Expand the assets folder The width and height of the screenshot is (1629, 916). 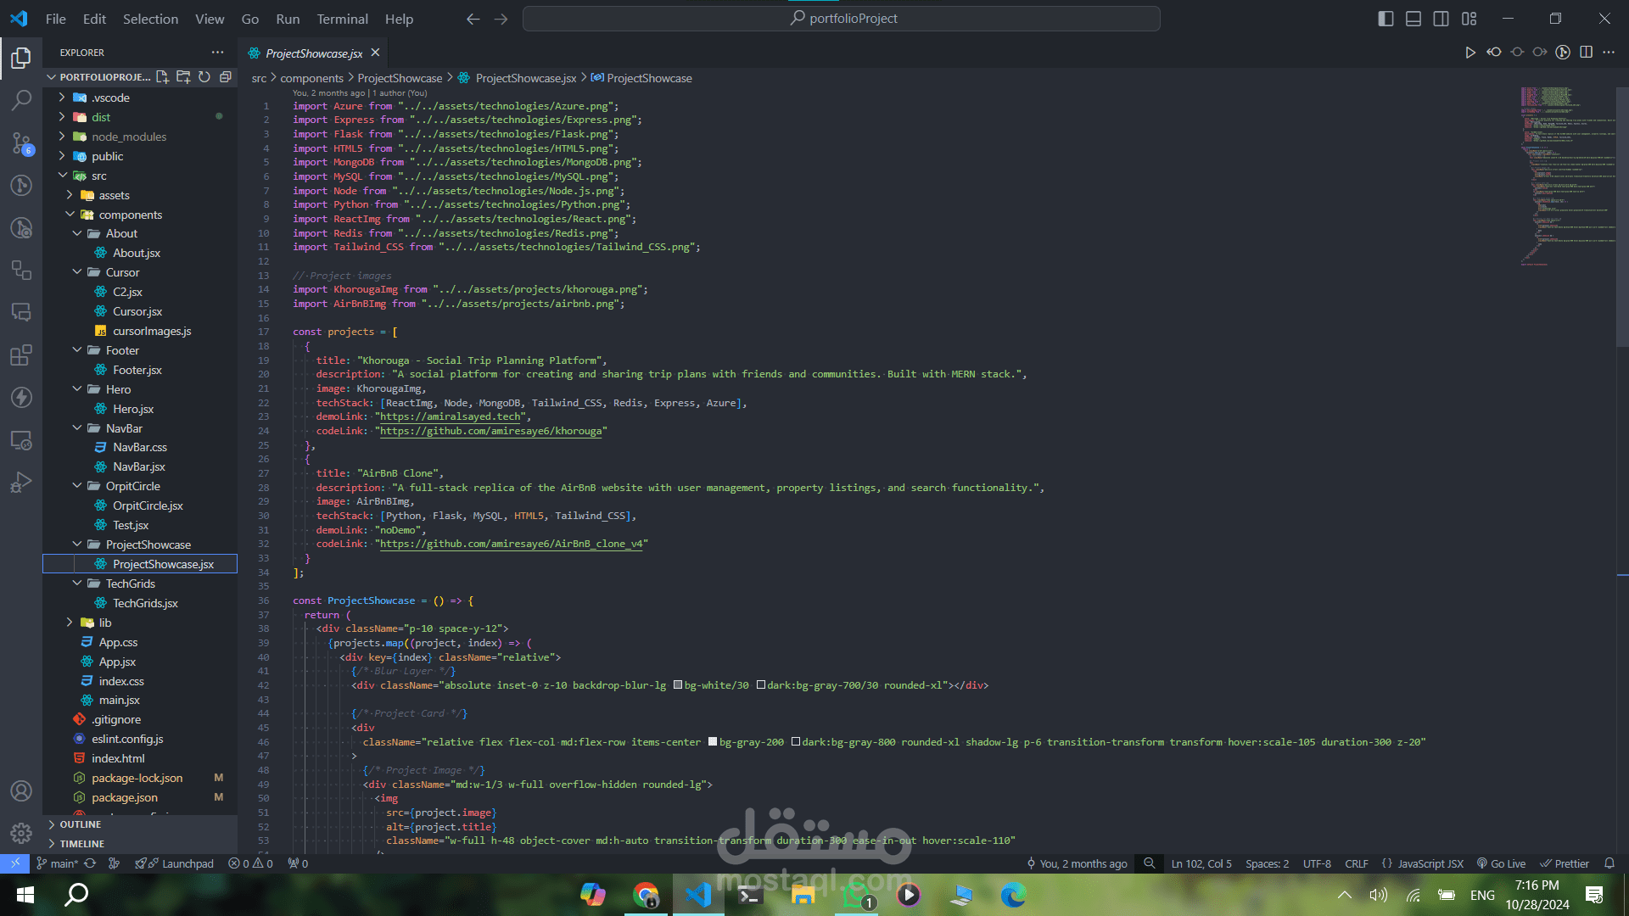tap(114, 195)
